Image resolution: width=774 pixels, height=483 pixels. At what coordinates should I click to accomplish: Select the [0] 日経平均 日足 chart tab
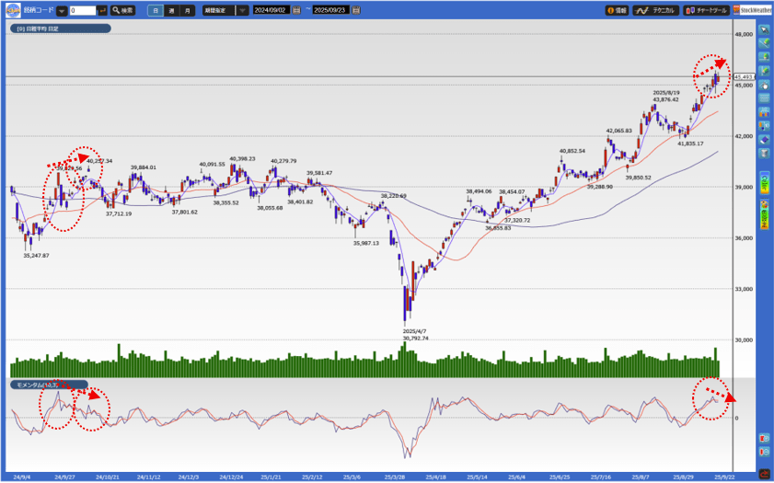point(60,29)
